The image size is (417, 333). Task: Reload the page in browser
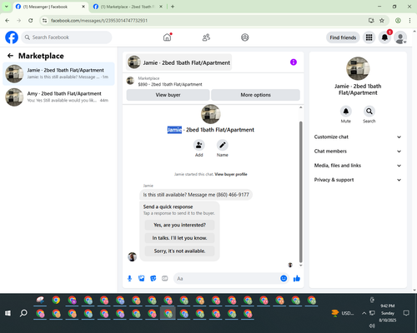(x=31, y=20)
